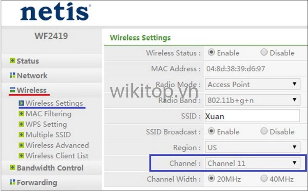
Task: Click the icon beside Multiple SSID
Action: pos(22,135)
